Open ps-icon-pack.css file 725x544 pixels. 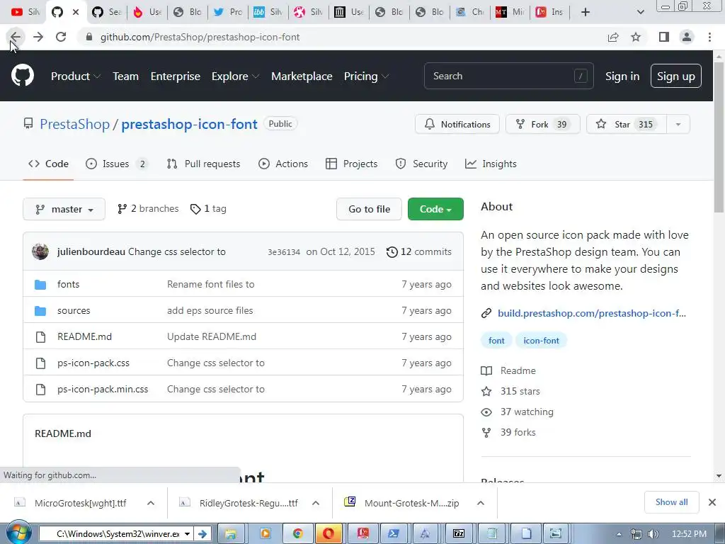93,363
